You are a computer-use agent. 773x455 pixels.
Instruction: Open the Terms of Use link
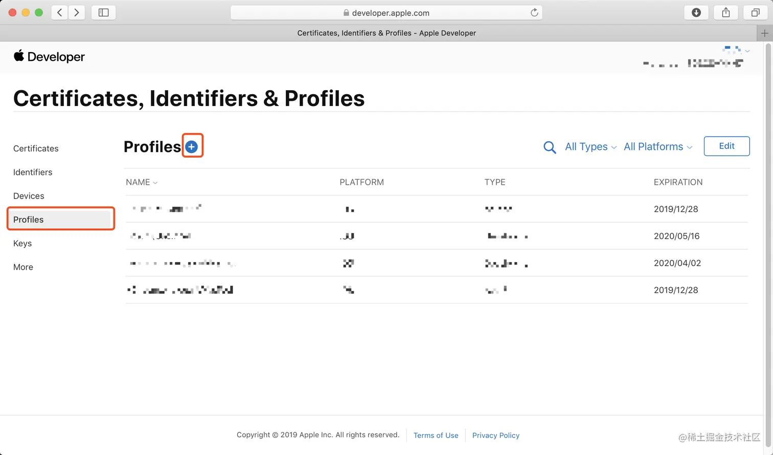pos(436,436)
